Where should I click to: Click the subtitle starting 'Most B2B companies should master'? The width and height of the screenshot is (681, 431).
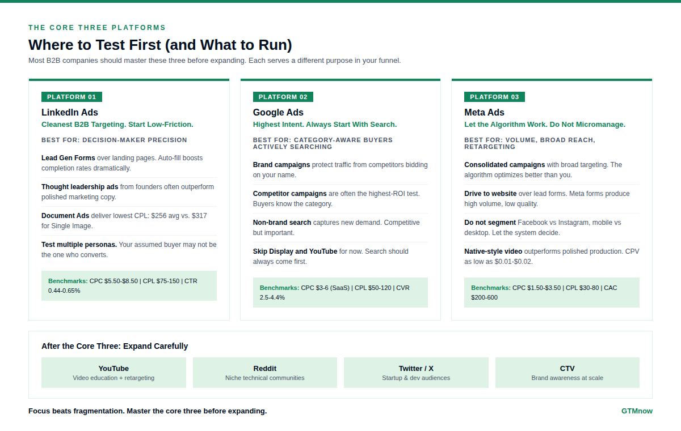[215, 61]
